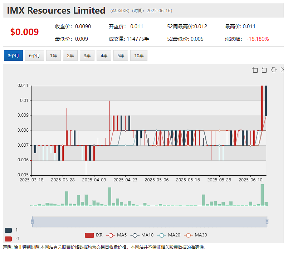
Task: Click the 2025-04-23 axis date label
Action: click(125, 180)
